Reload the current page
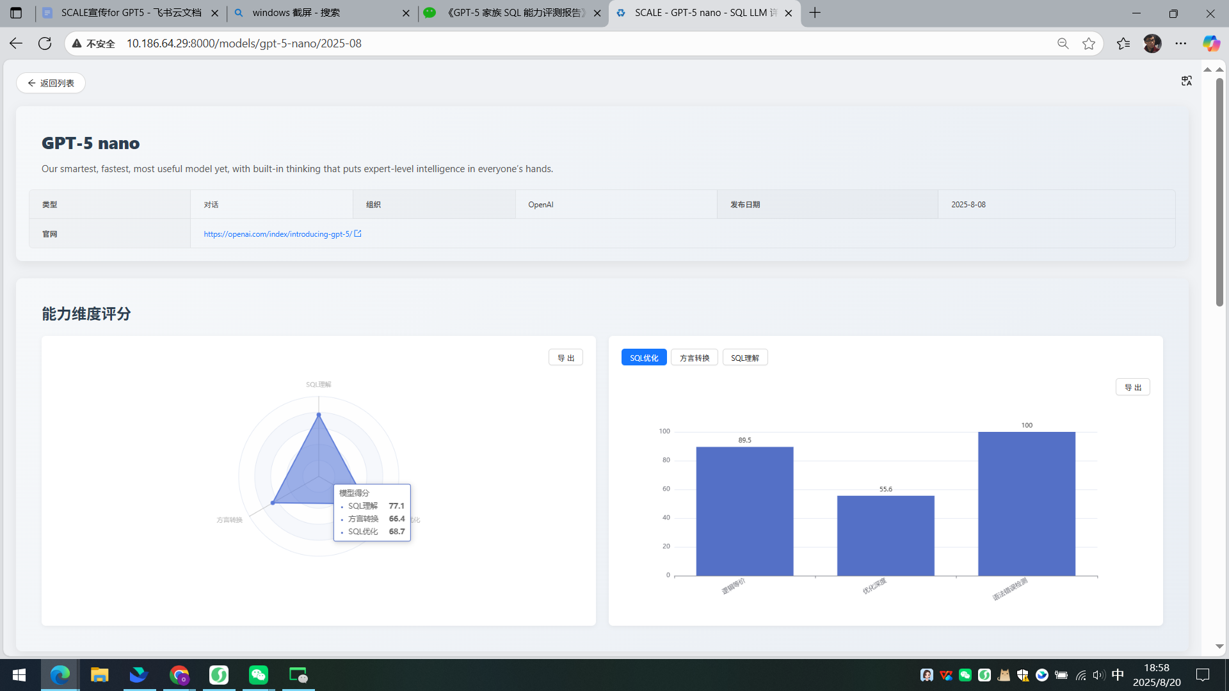 tap(45, 44)
